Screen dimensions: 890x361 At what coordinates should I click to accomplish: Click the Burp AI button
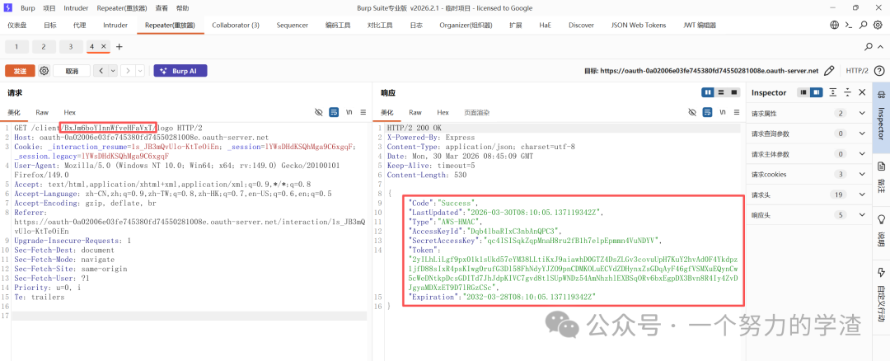(180, 71)
